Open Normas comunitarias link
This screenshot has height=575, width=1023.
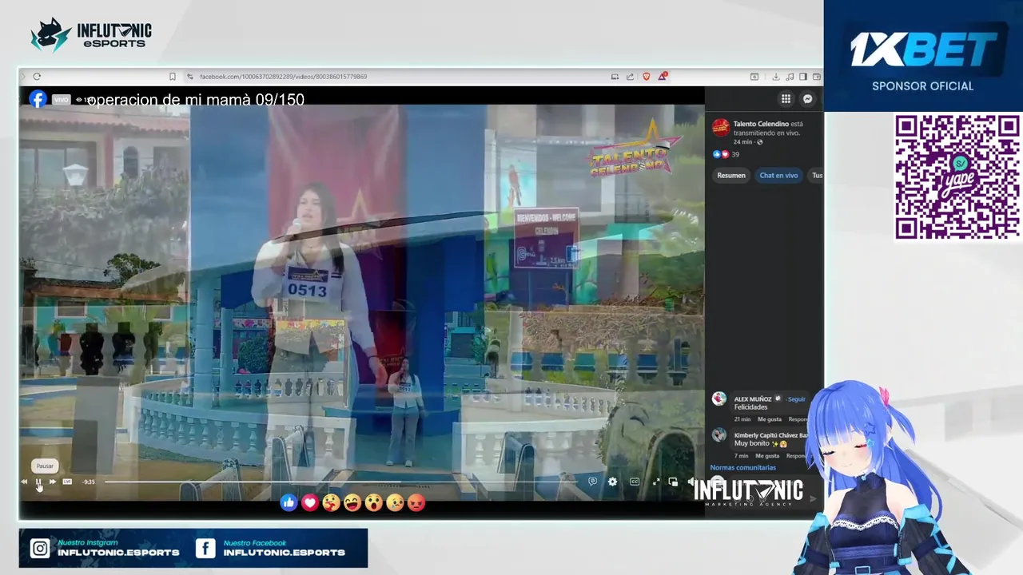(742, 467)
